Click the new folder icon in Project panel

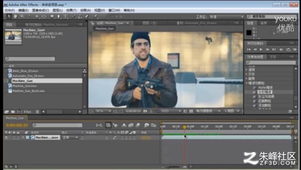click(13, 111)
